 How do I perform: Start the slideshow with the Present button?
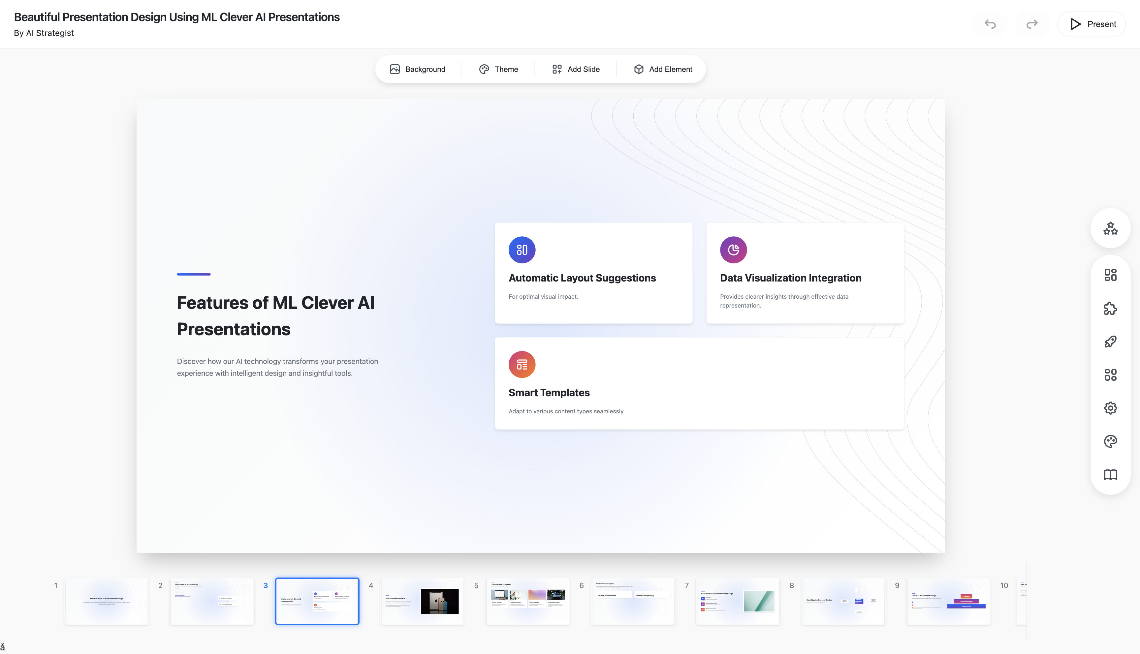pos(1091,24)
